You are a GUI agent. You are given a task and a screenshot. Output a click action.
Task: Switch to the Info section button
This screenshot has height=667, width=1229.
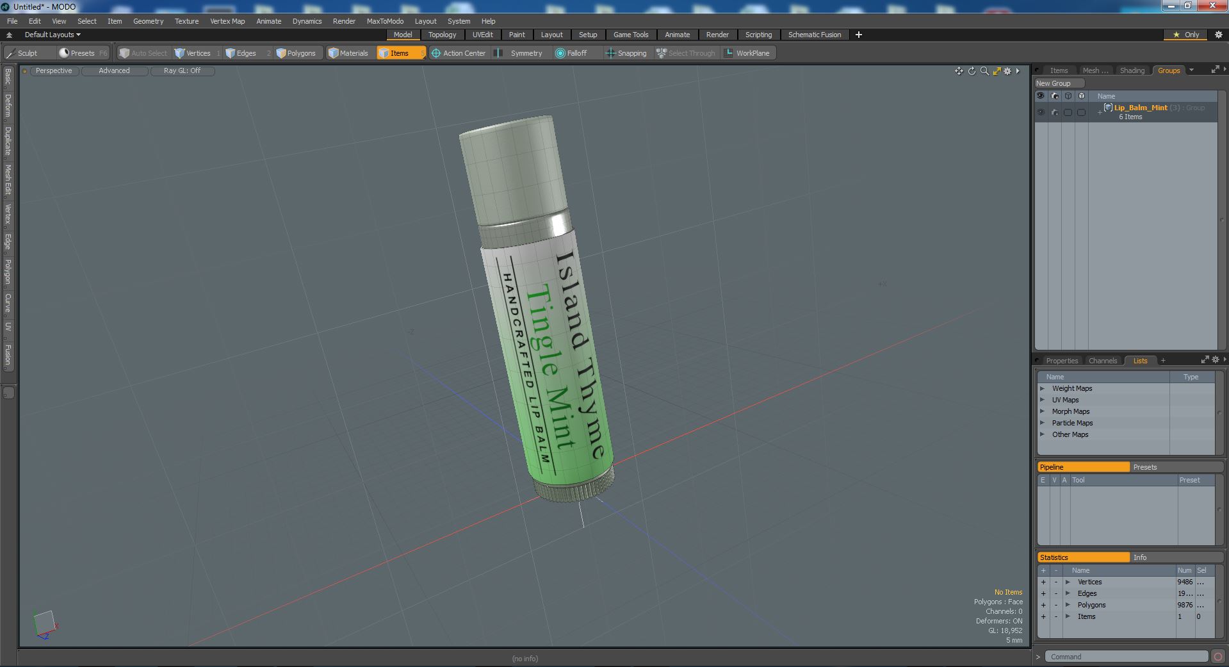(x=1176, y=557)
